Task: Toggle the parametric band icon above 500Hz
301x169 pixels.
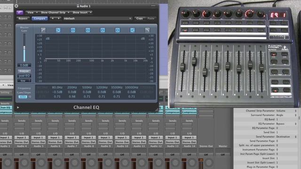Action: pyautogui.click(x=88, y=30)
